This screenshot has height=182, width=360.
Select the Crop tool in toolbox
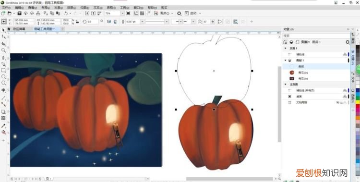(x=3, y=44)
